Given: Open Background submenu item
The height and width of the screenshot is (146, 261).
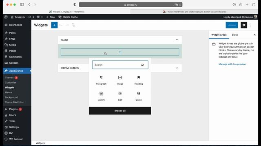Looking at the screenshot, I should pyautogui.click(x=11, y=97).
